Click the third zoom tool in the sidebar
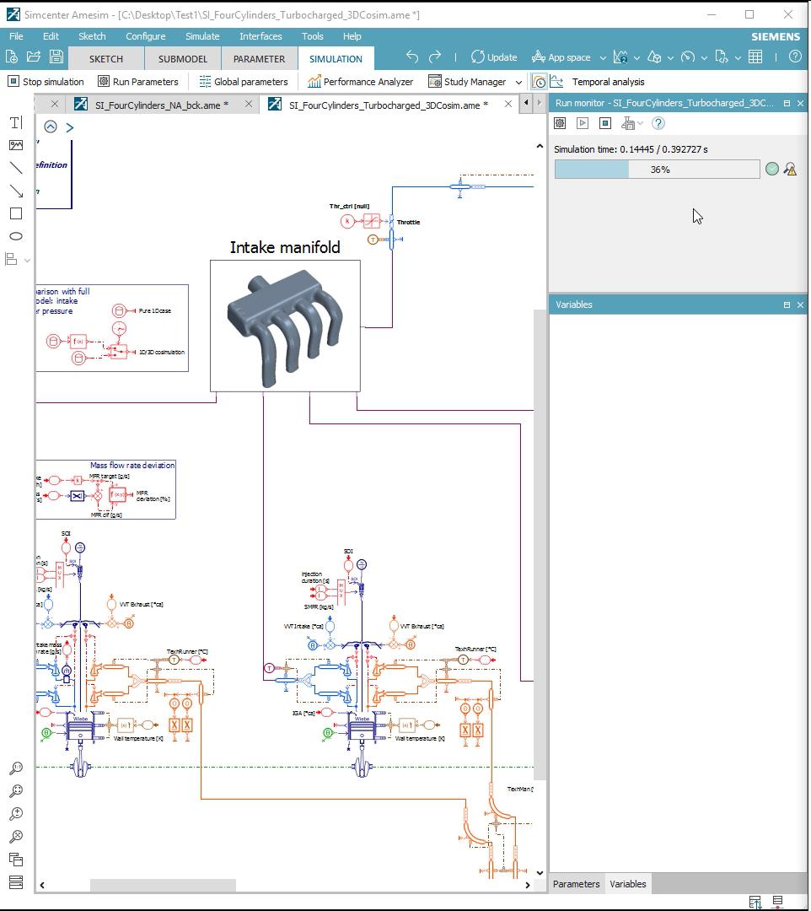The width and height of the screenshot is (811, 911). click(16, 813)
